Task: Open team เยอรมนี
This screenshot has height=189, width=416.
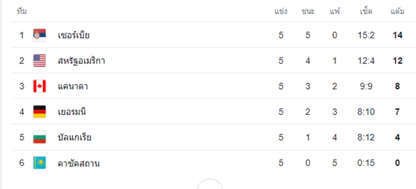Action: point(72,112)
